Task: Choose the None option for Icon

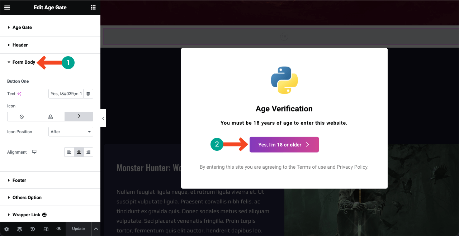Action: point(22,116)
